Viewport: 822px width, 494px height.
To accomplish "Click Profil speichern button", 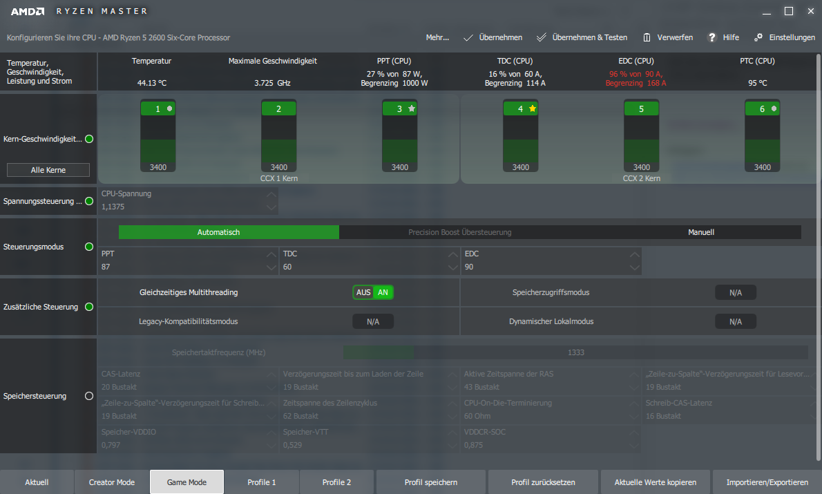I will [x=430, y=482].
